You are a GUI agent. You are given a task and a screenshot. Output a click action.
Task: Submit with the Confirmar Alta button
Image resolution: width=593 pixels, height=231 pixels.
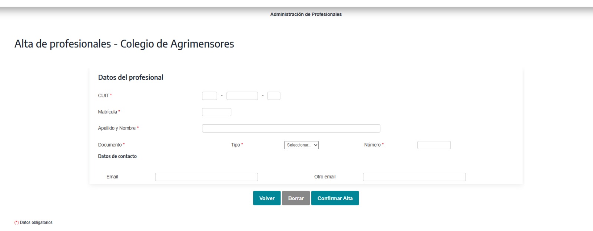335,198
